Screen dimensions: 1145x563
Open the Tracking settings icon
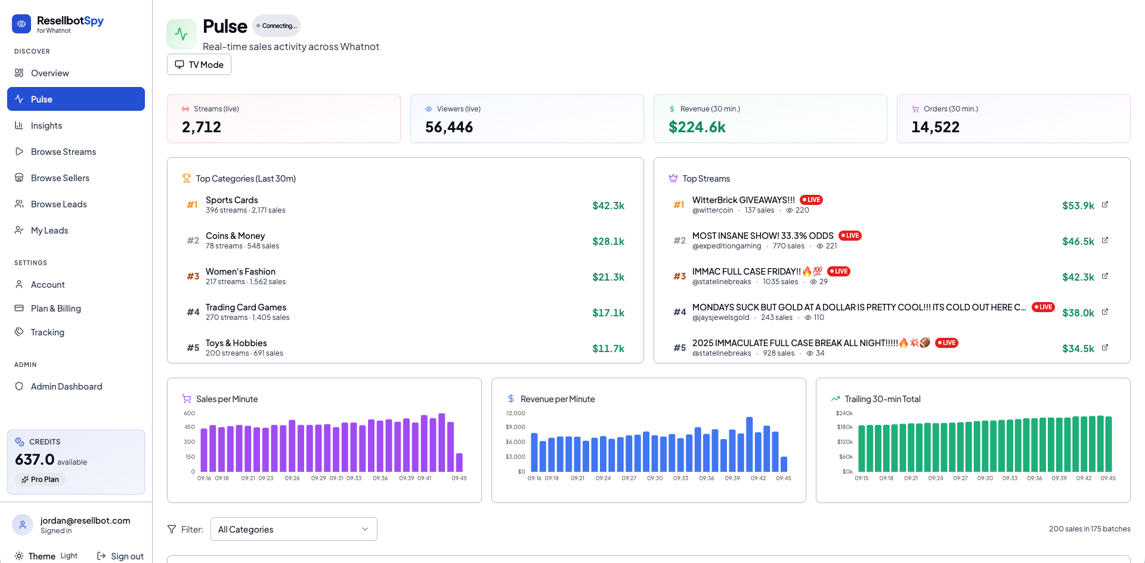(20, 332)
